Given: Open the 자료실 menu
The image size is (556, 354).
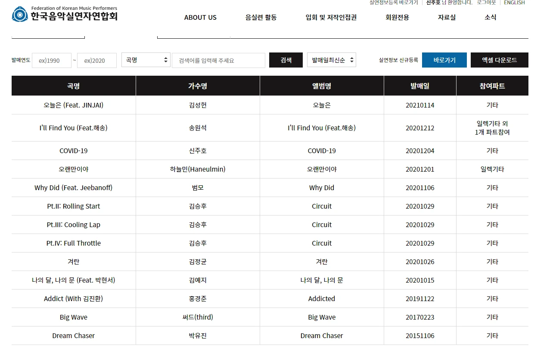Looking at the screenshot, I should [447, 18].
